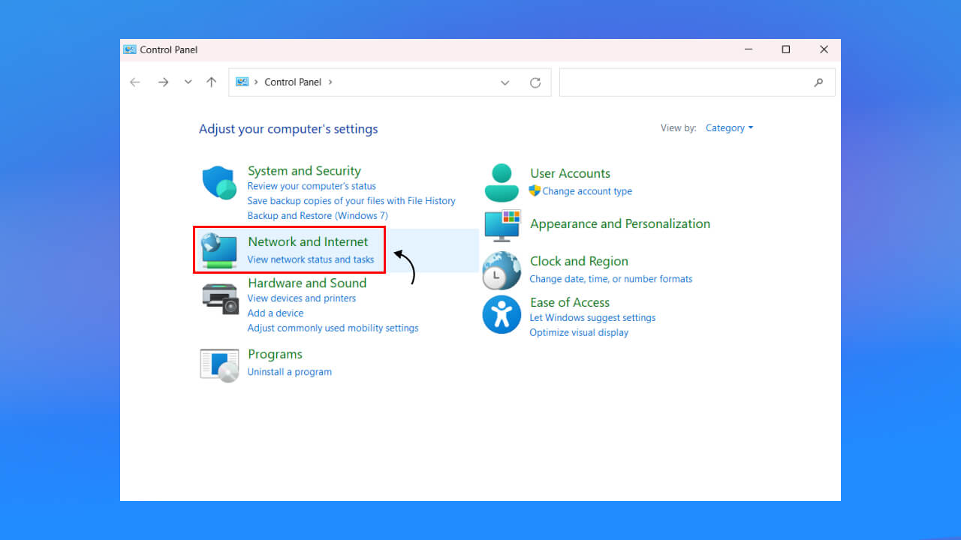Maximize the Control Panel window
This screenshot has height=540, width=961.
786,49
